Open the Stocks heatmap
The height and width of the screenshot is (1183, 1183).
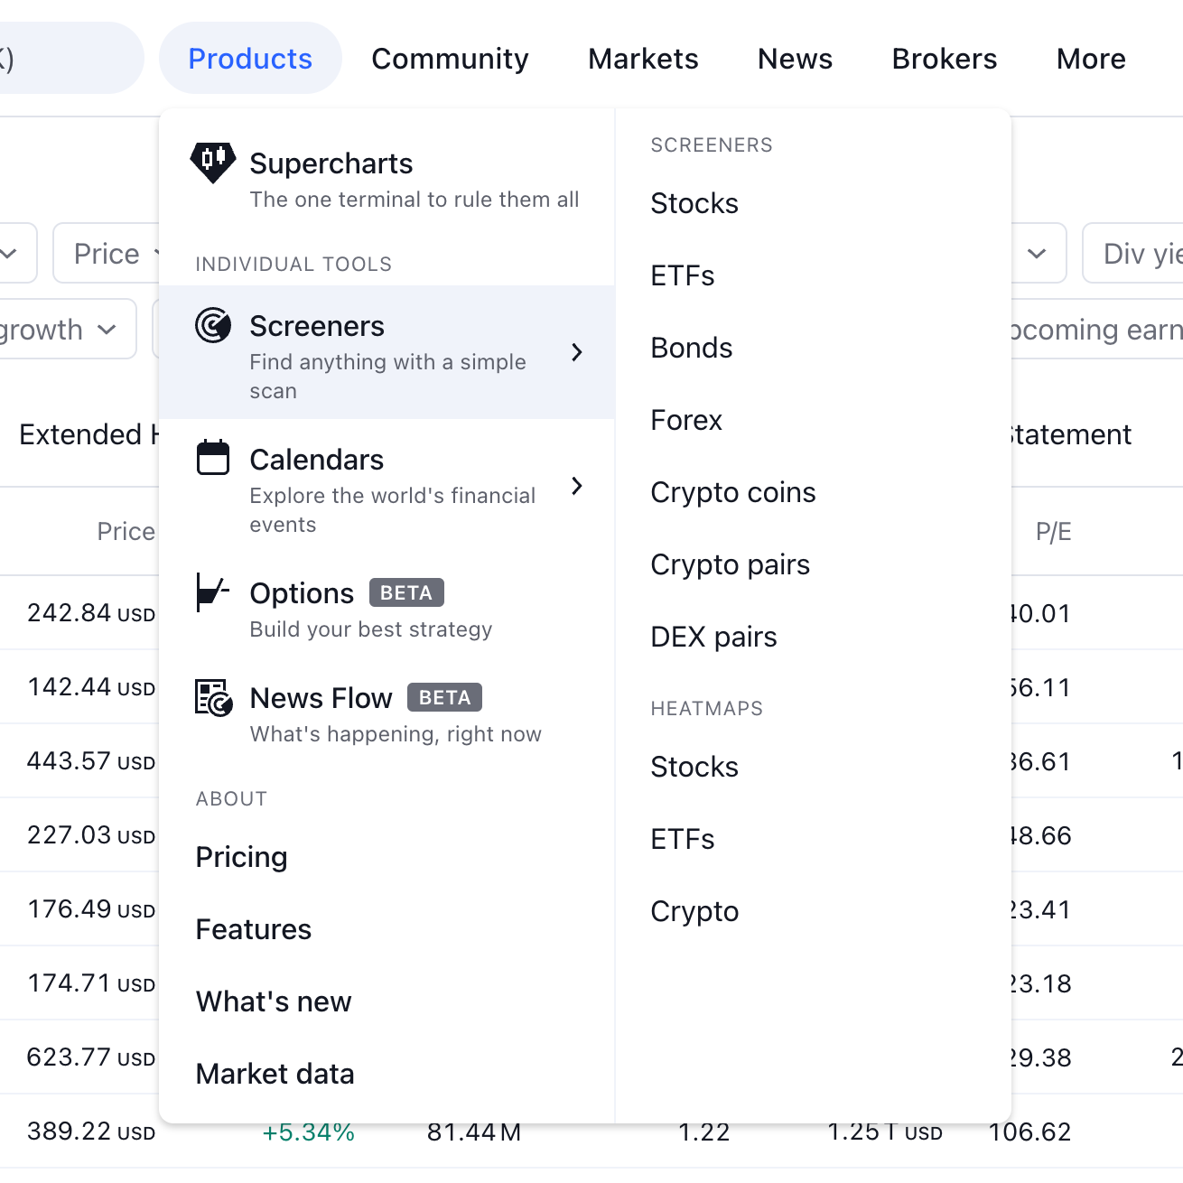(694, 767)
